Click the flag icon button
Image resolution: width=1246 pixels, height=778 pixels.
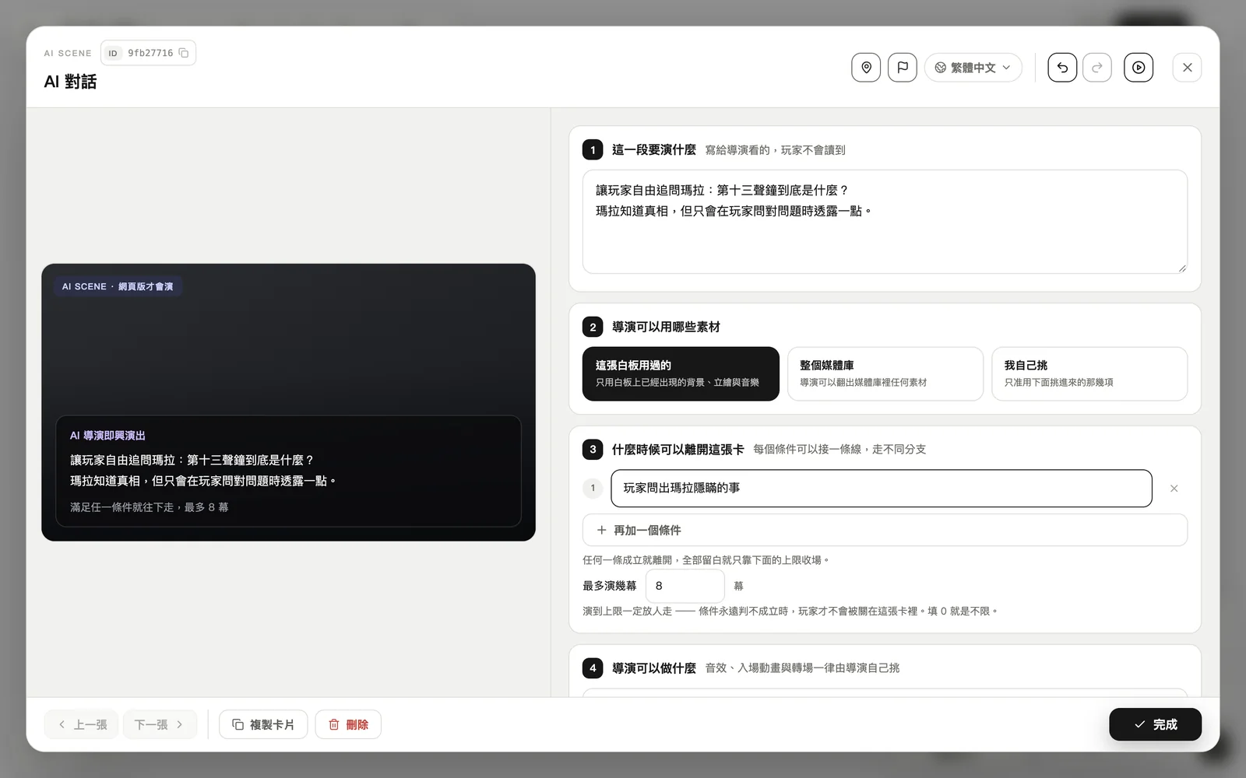(903, 68)
